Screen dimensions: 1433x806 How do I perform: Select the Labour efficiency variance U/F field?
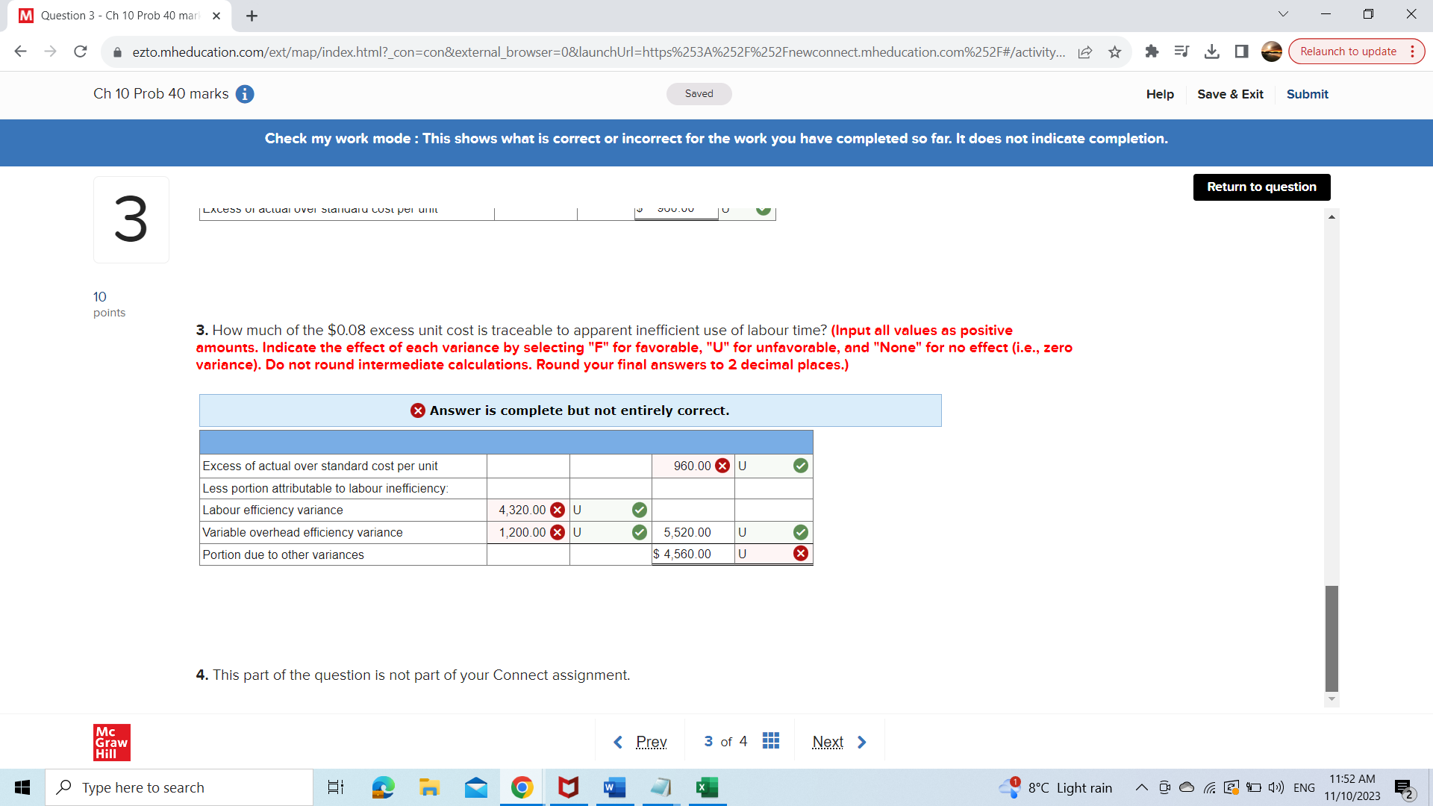[x=601, y=510]
